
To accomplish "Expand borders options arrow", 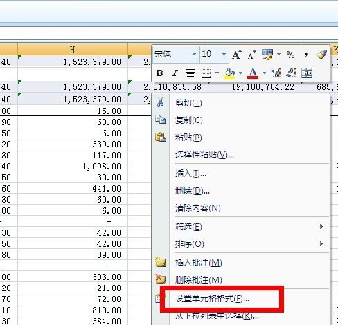I will pos(217,73).
